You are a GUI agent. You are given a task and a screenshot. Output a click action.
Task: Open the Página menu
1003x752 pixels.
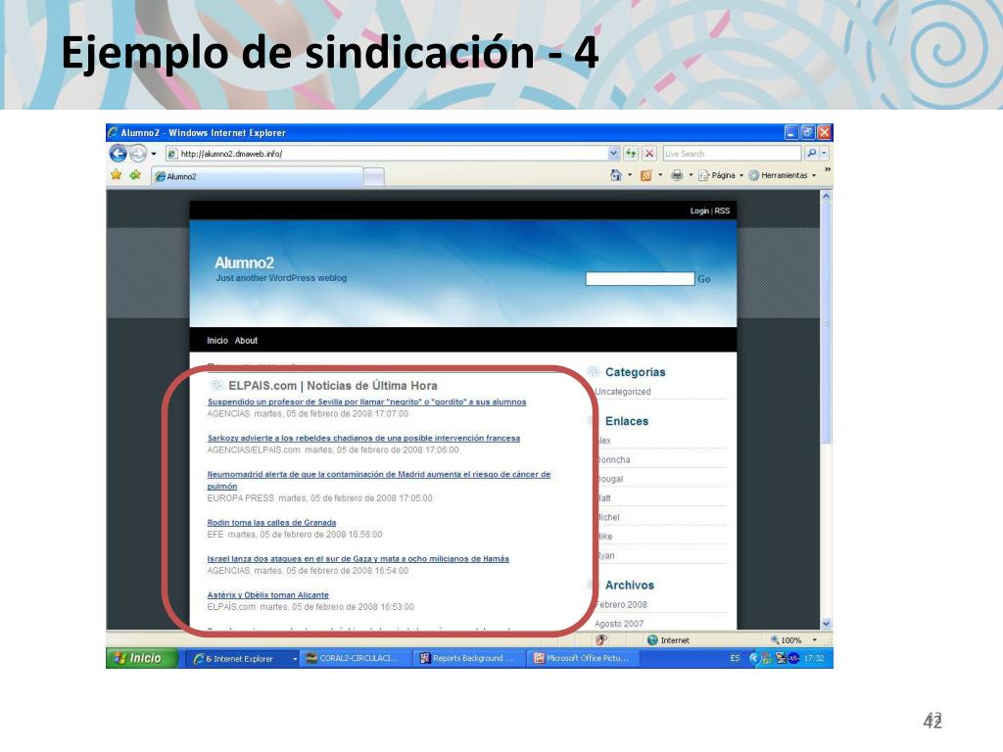tap(721, 175)
